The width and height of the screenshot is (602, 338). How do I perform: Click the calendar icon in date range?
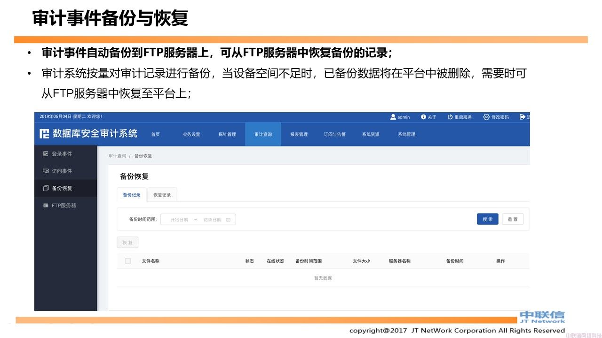[228, 219]
